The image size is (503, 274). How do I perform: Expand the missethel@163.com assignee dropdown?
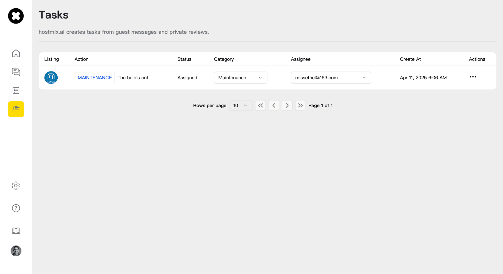coord(331,78)
